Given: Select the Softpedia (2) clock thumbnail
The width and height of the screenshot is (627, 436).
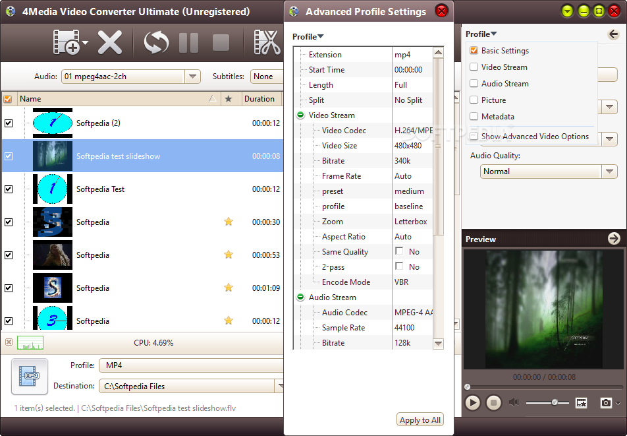Looking at the screenshot, I should [x=53, y=123].
